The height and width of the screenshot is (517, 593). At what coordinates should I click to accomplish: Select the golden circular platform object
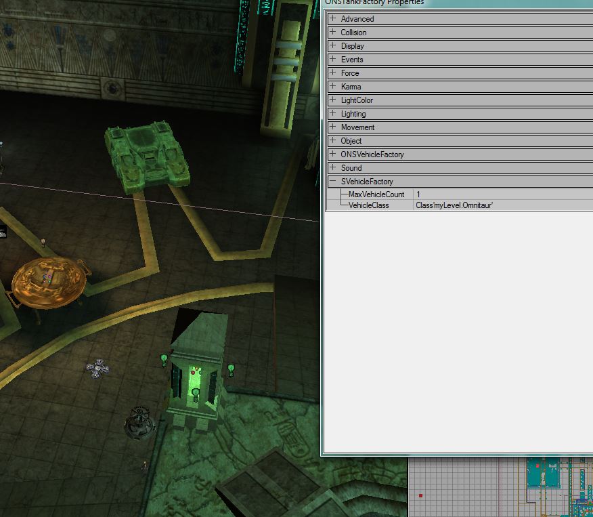point(47,280)
